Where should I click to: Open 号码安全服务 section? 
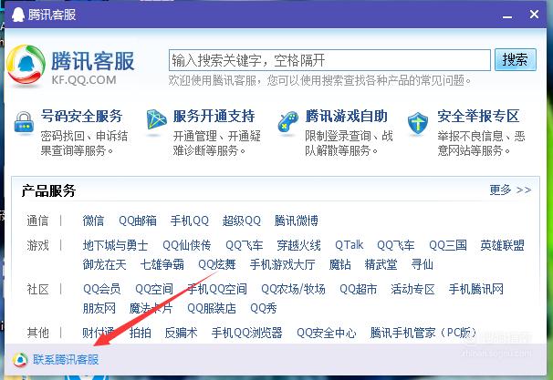82,117
